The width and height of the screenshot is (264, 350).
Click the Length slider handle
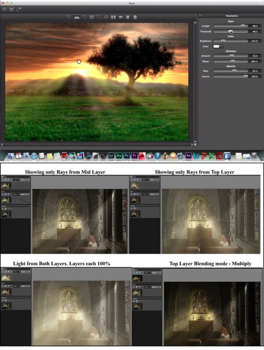(x=243, y=26)
